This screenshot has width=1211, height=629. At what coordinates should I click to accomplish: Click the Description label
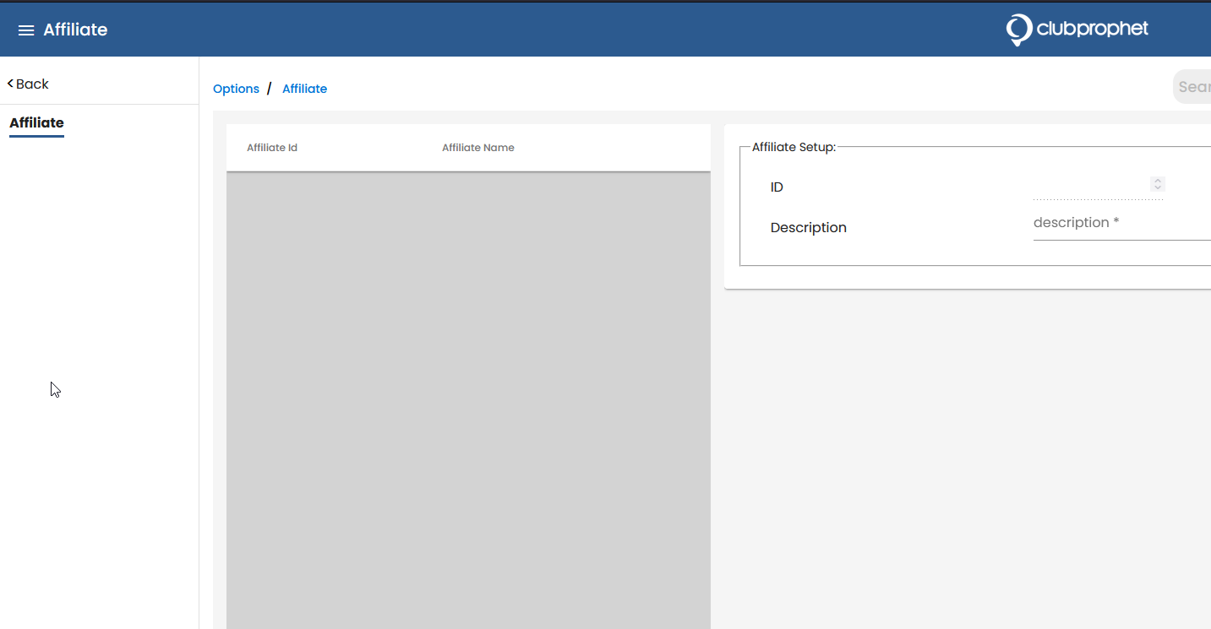[x=809, y=228]
